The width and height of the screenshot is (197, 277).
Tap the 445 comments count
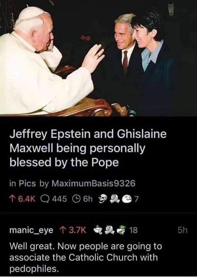59,199
